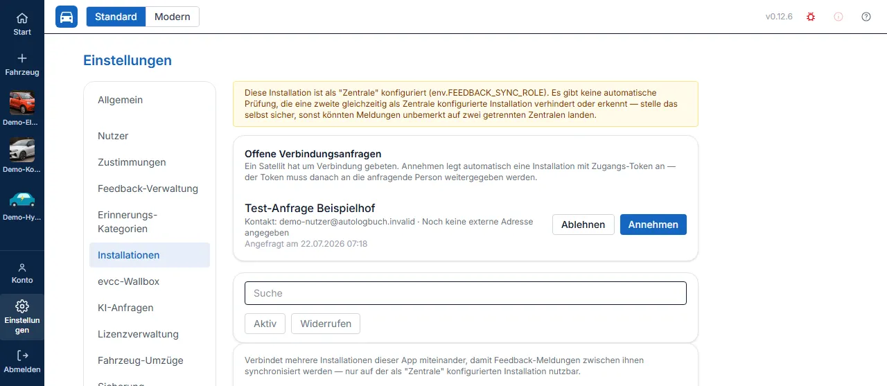Open Nutzer settings section

click(x=150, y=136)
